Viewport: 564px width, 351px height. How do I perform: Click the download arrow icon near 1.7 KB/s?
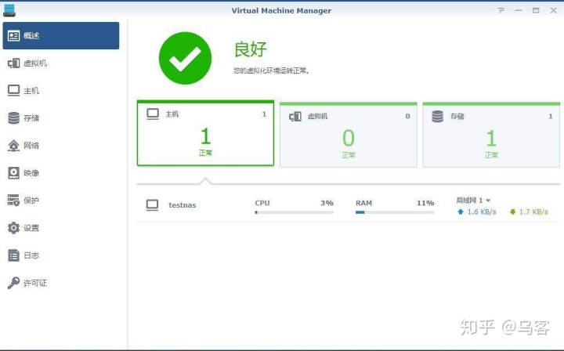[x=513, y=212]
